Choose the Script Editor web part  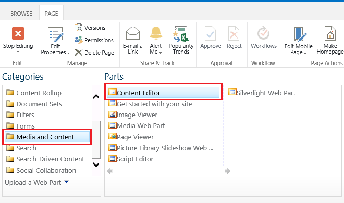click(x=131, y=159)
